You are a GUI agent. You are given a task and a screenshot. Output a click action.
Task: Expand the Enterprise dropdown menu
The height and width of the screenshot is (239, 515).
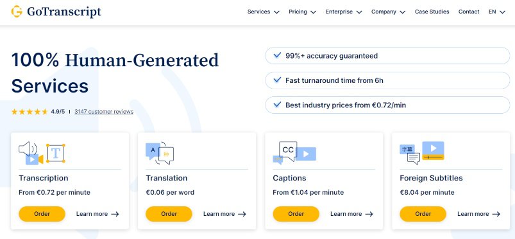(x=344, y=12)
